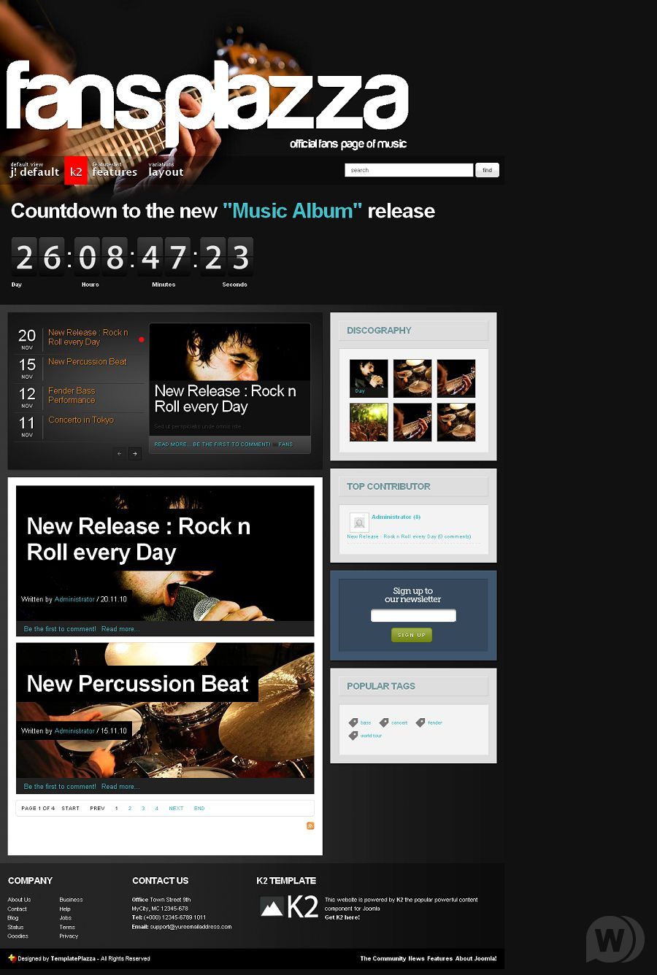
Task: Click the orange RSS feed icon
Action: pyautogui.click(x=310, y=826)
